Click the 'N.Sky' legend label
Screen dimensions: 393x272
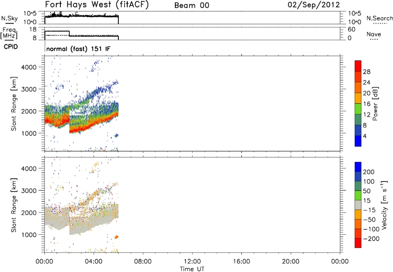pyautogui.click(x=9, y=18)
